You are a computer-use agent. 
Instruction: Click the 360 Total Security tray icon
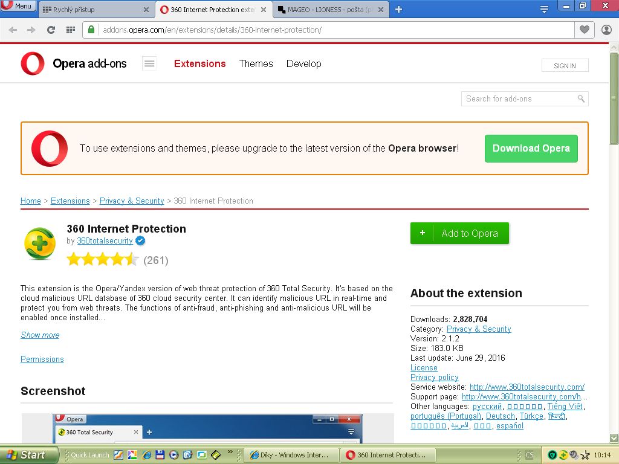click(x=563, y=455)
